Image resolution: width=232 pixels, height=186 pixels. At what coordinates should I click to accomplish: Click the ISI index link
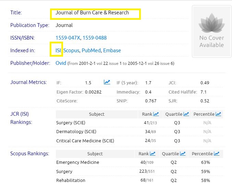58,51
